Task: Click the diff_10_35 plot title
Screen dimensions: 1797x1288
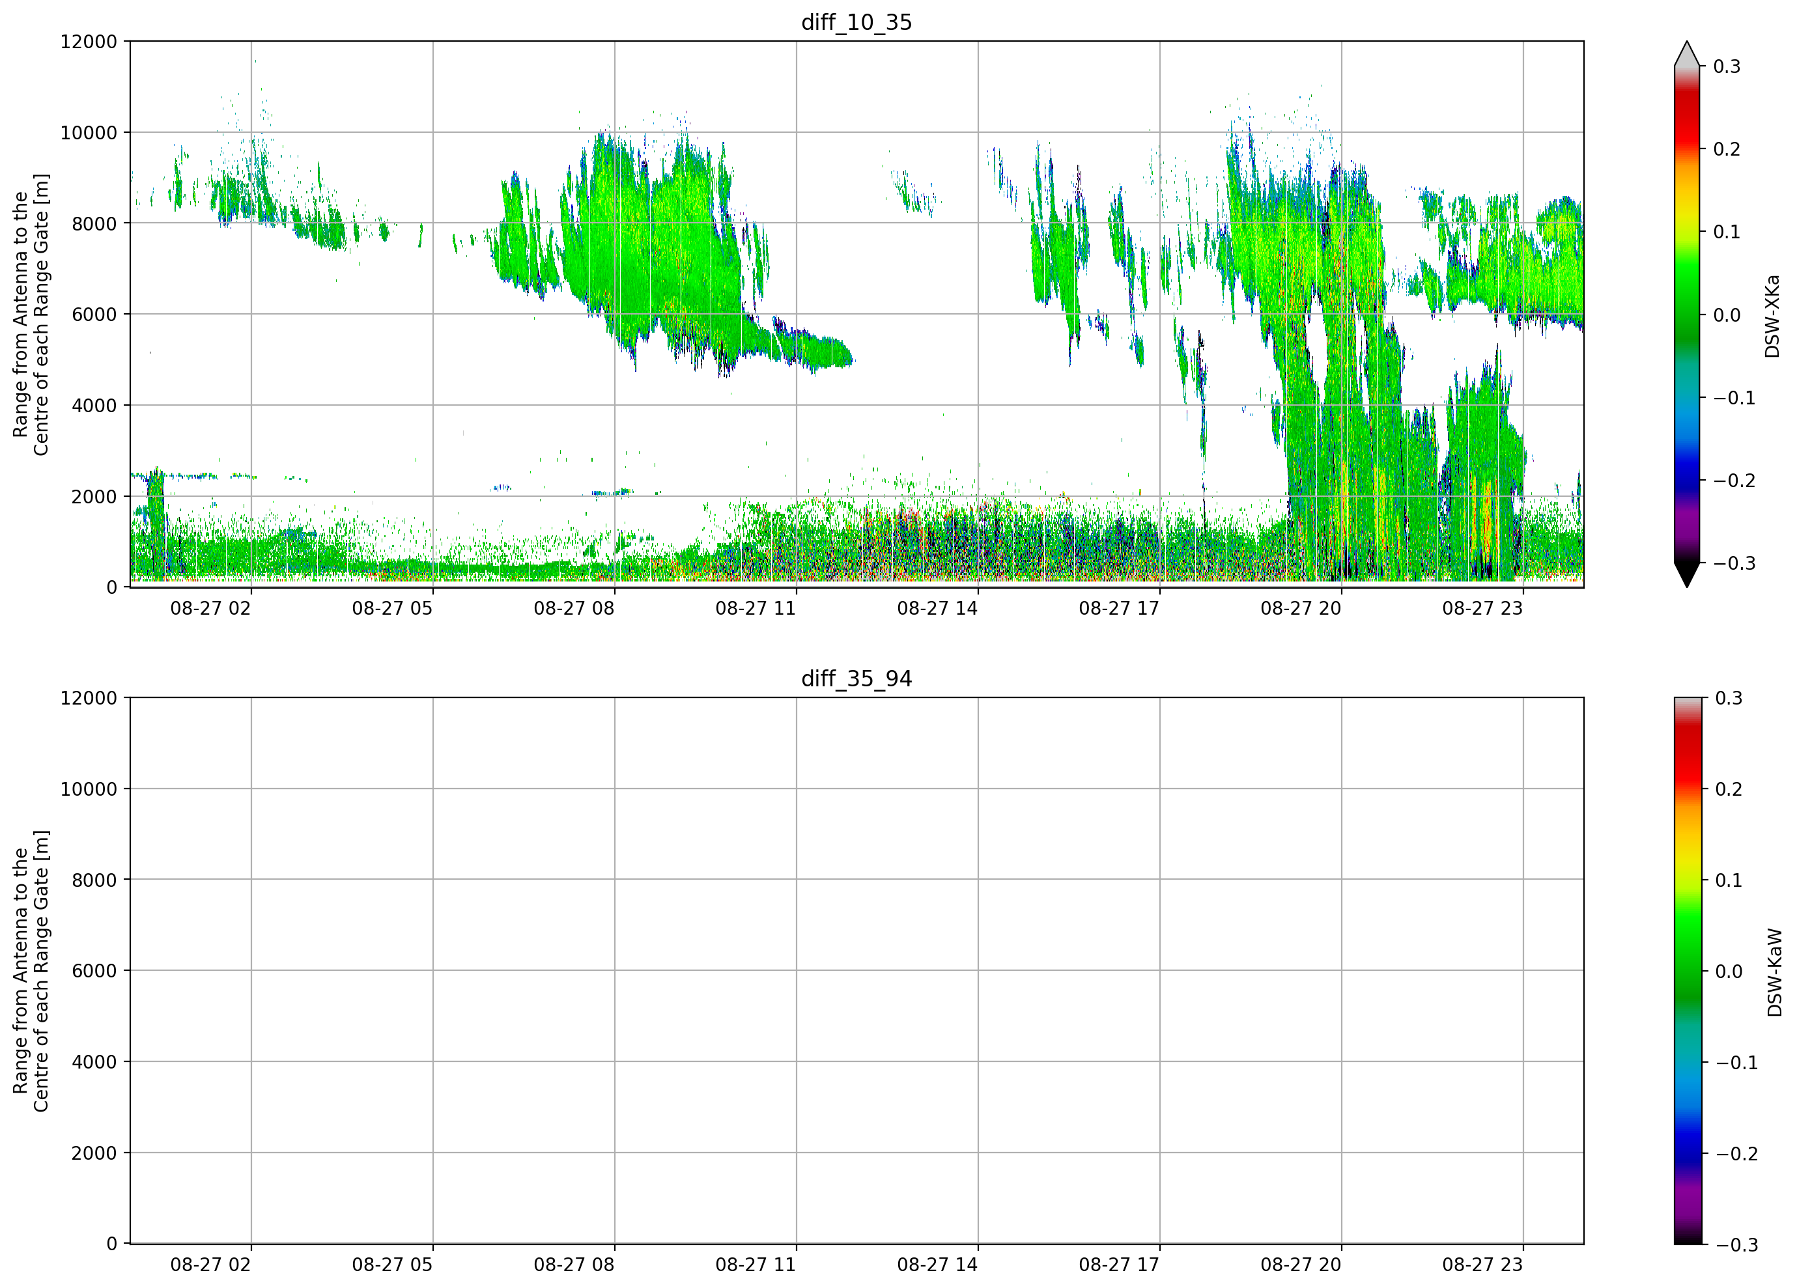Action: coord(856,22)
